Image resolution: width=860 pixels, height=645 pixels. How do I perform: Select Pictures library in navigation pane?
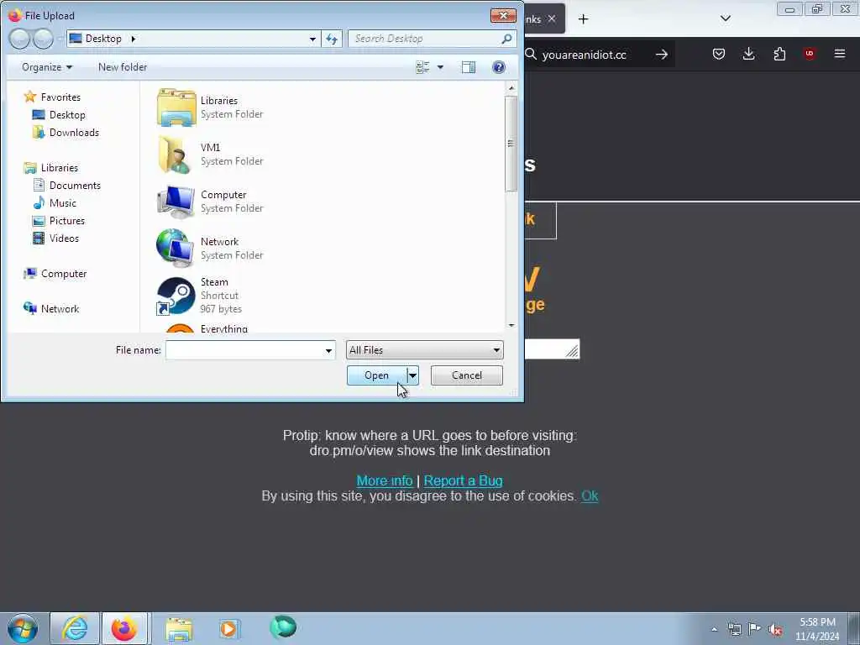tap(58, 221)
